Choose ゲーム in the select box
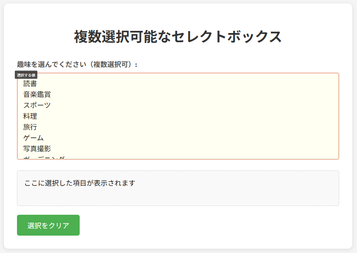The image size is (357, 253). pos(34,138)
